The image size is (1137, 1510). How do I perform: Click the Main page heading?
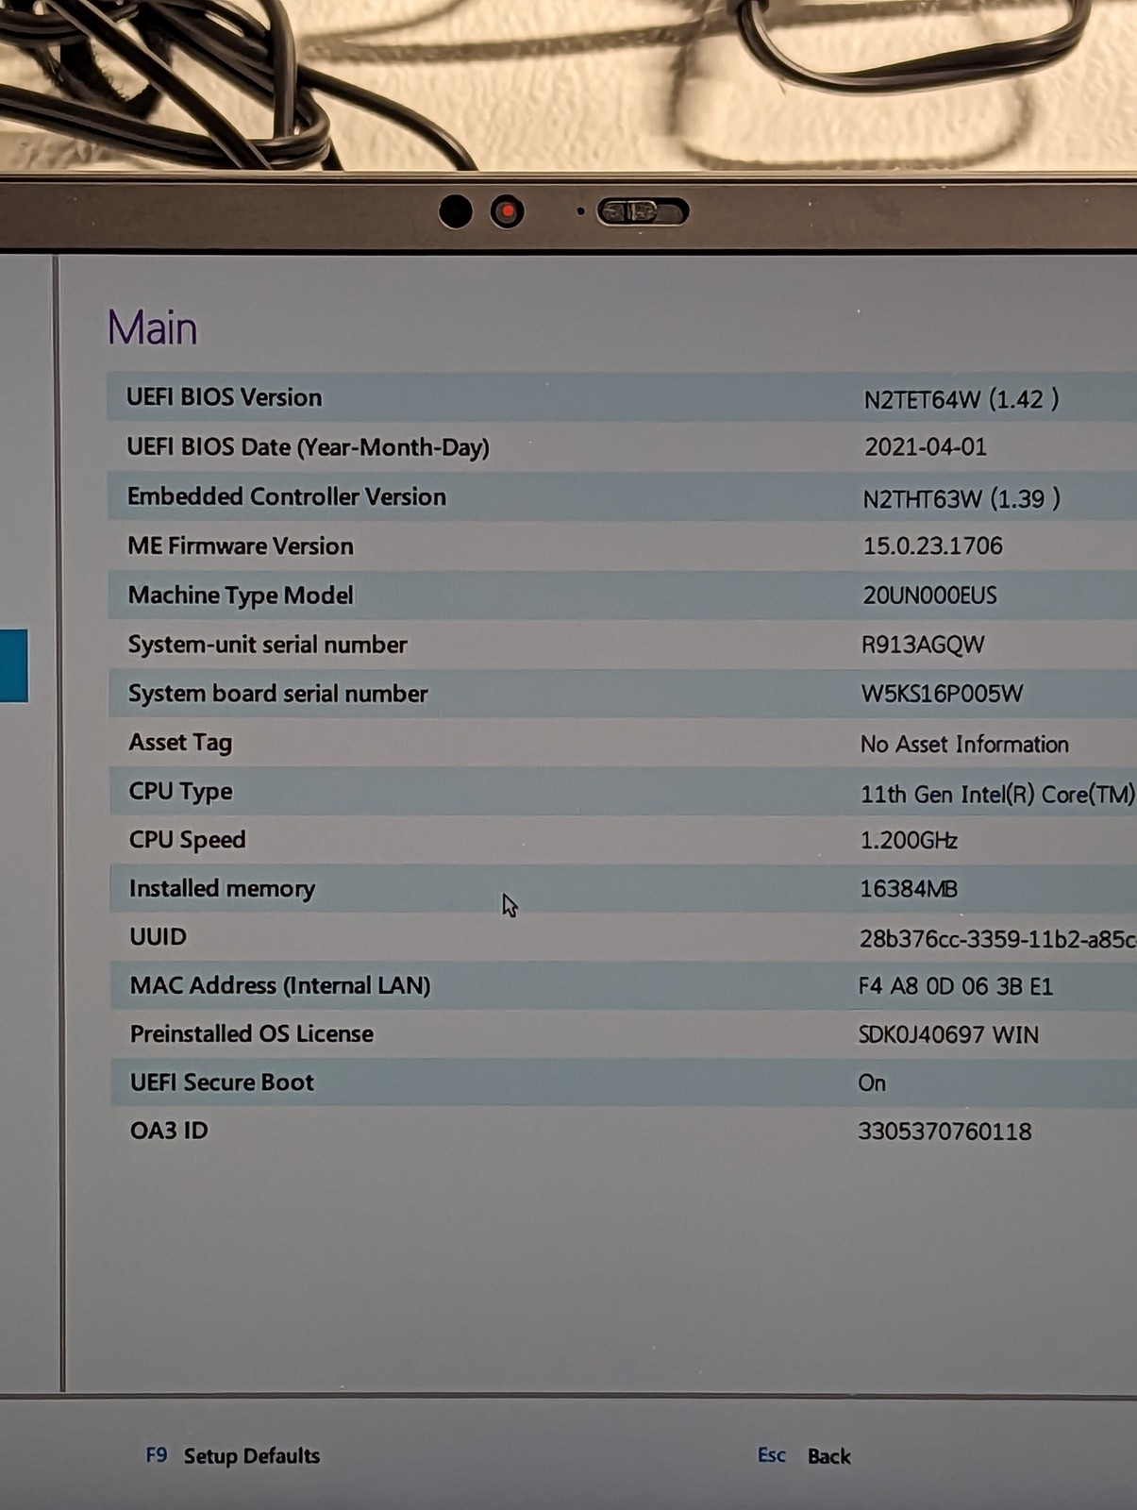[153, 328]
